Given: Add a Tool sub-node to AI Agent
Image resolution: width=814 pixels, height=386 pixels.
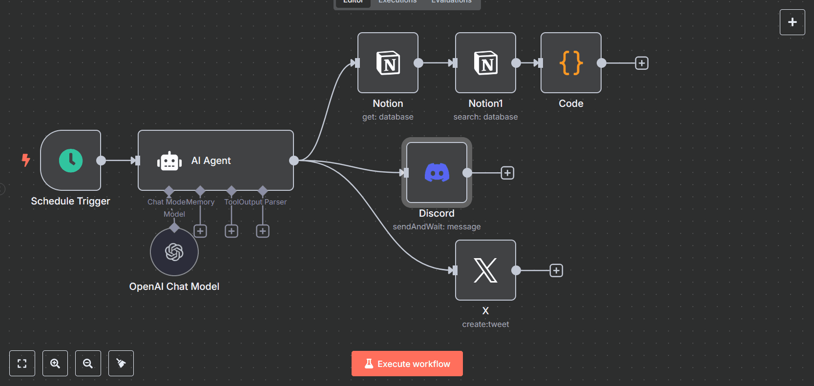Looking at the screenshot, I should (x=231, y=231).
